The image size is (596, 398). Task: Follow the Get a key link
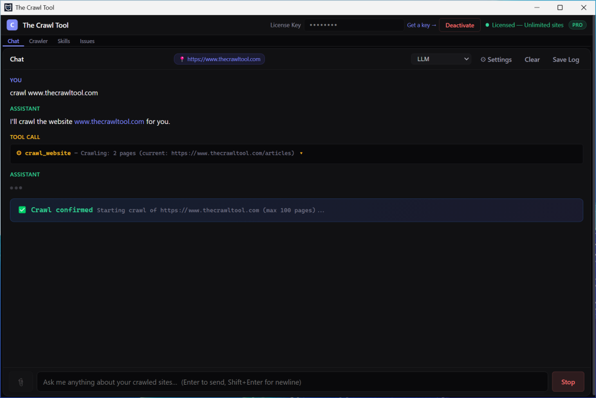click(421, 25)
